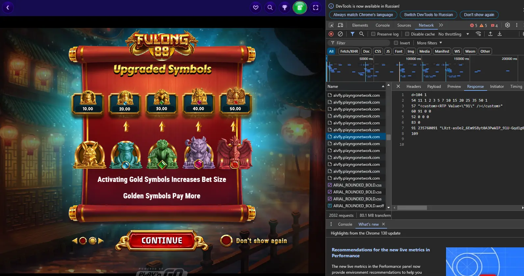Dismiss banner with Don't show again button

click(479, 15)
